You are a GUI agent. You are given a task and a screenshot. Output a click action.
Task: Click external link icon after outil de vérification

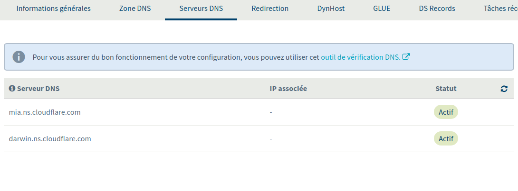point(406,57)
